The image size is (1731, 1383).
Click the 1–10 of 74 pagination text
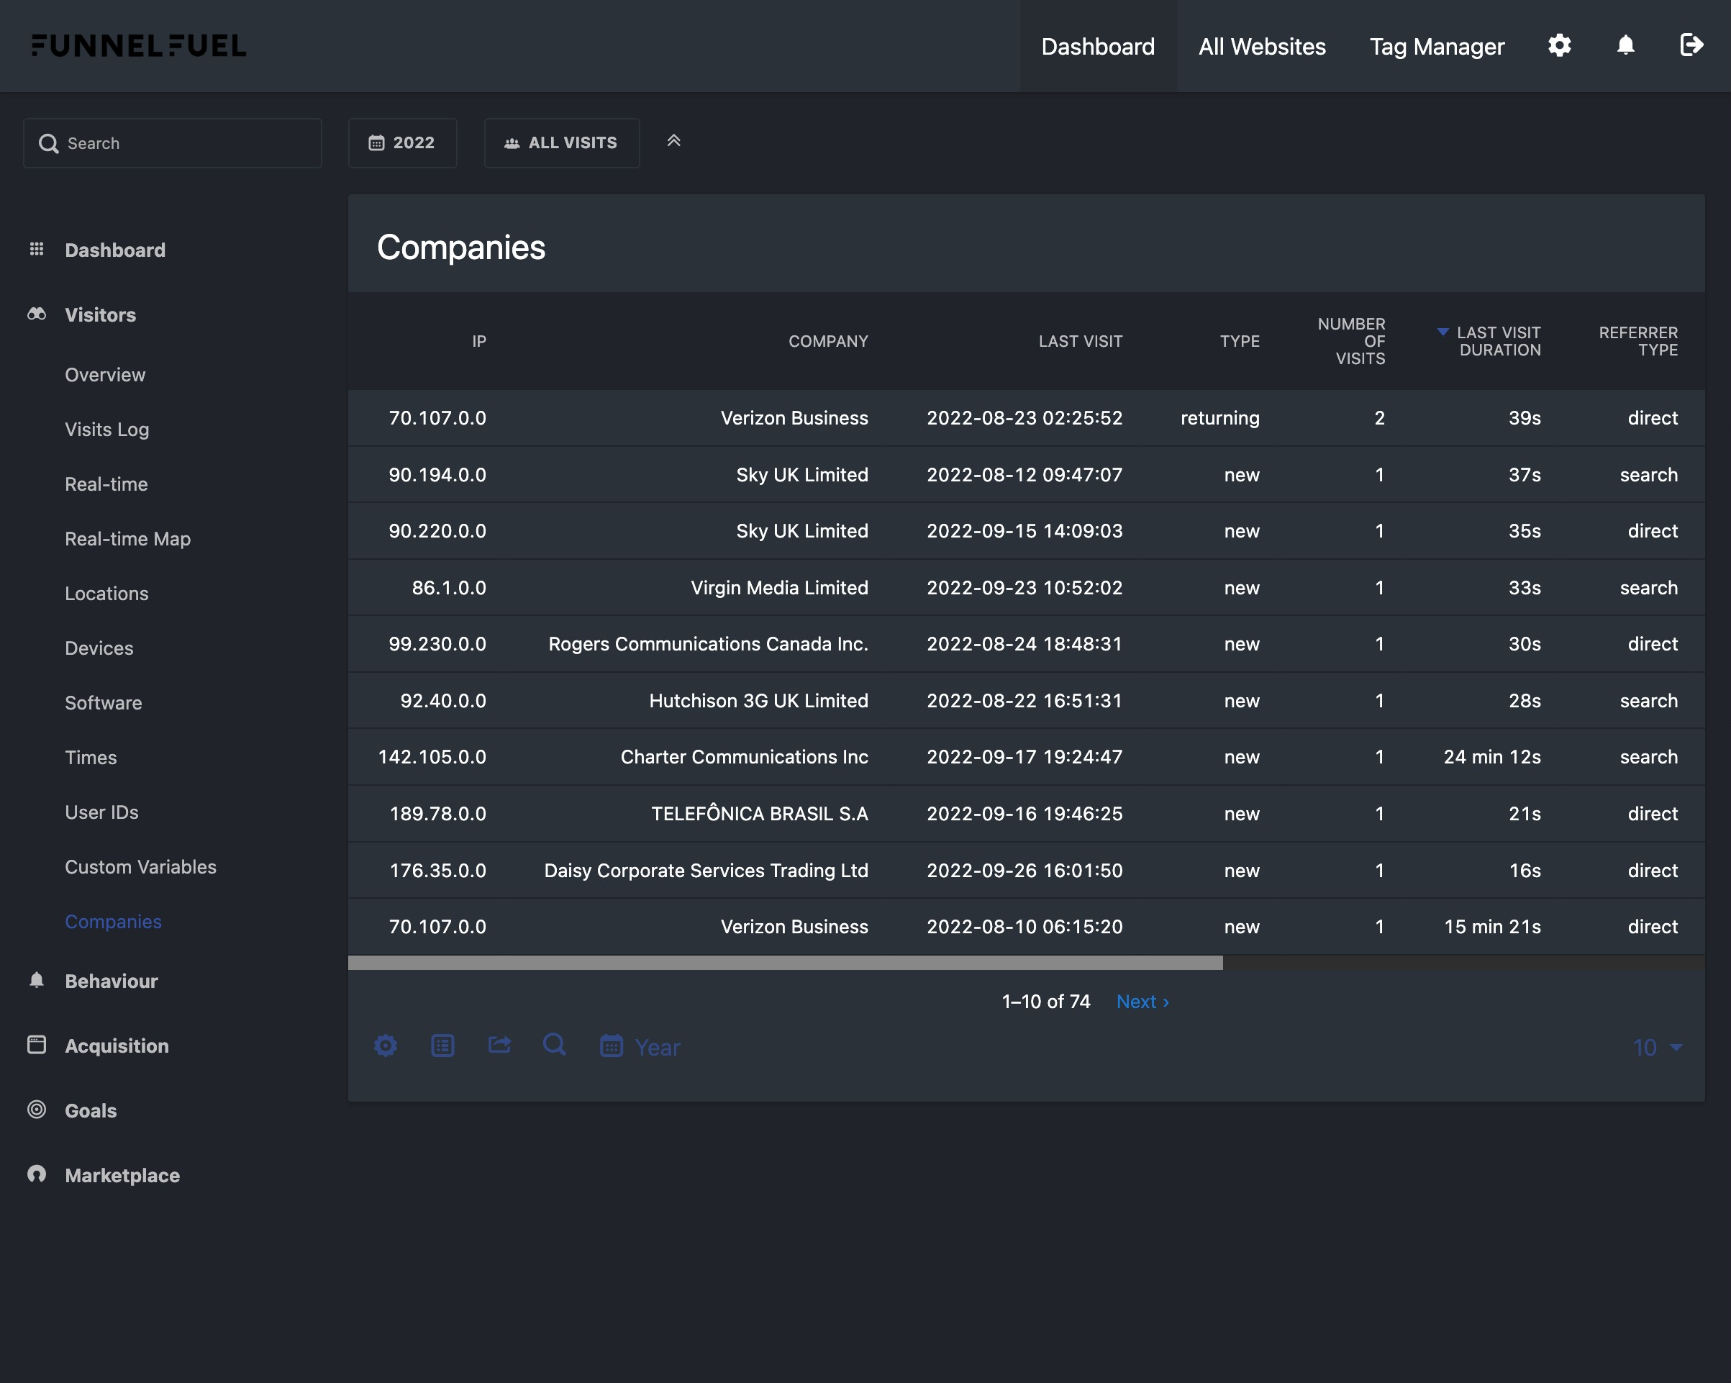[x=1045, y=1002]
